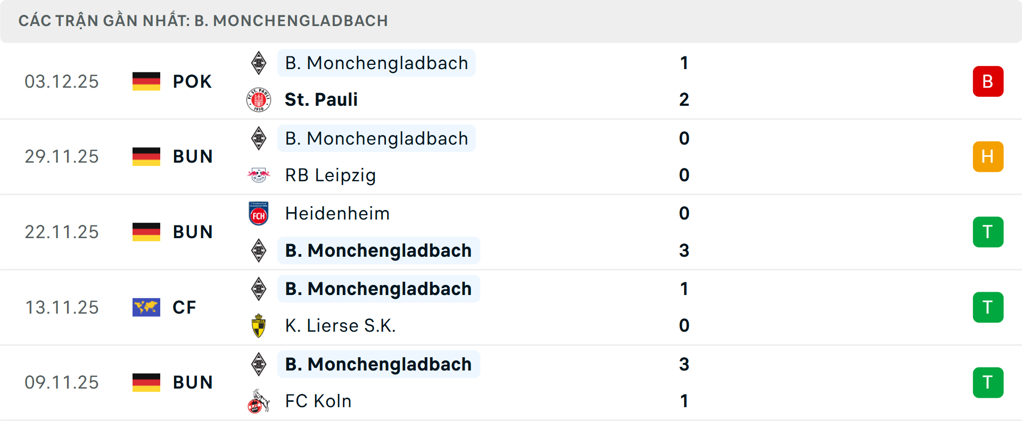
Task: Select the BUN competition label
Action: [x=192, y=157]
